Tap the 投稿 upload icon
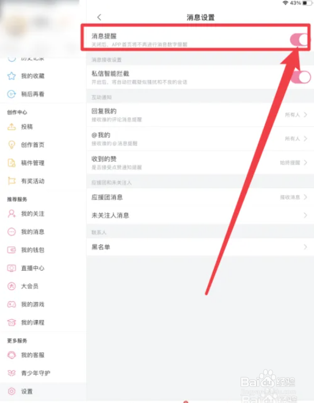 (12, 127)
